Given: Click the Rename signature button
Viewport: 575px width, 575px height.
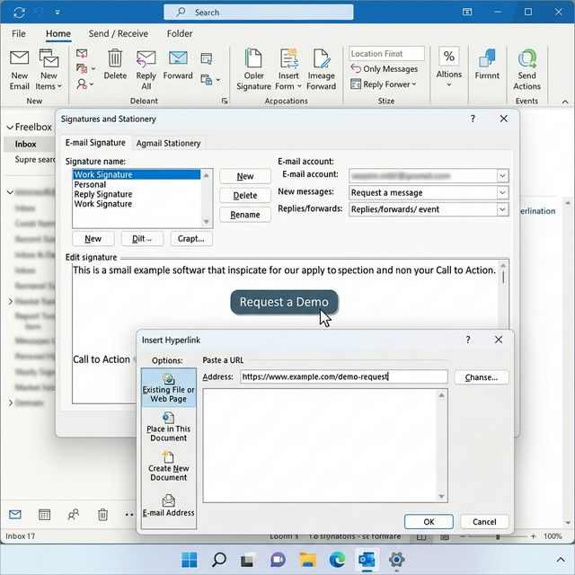Looking at the screenshot, I should pyautogui.click(x=245, y=215).
